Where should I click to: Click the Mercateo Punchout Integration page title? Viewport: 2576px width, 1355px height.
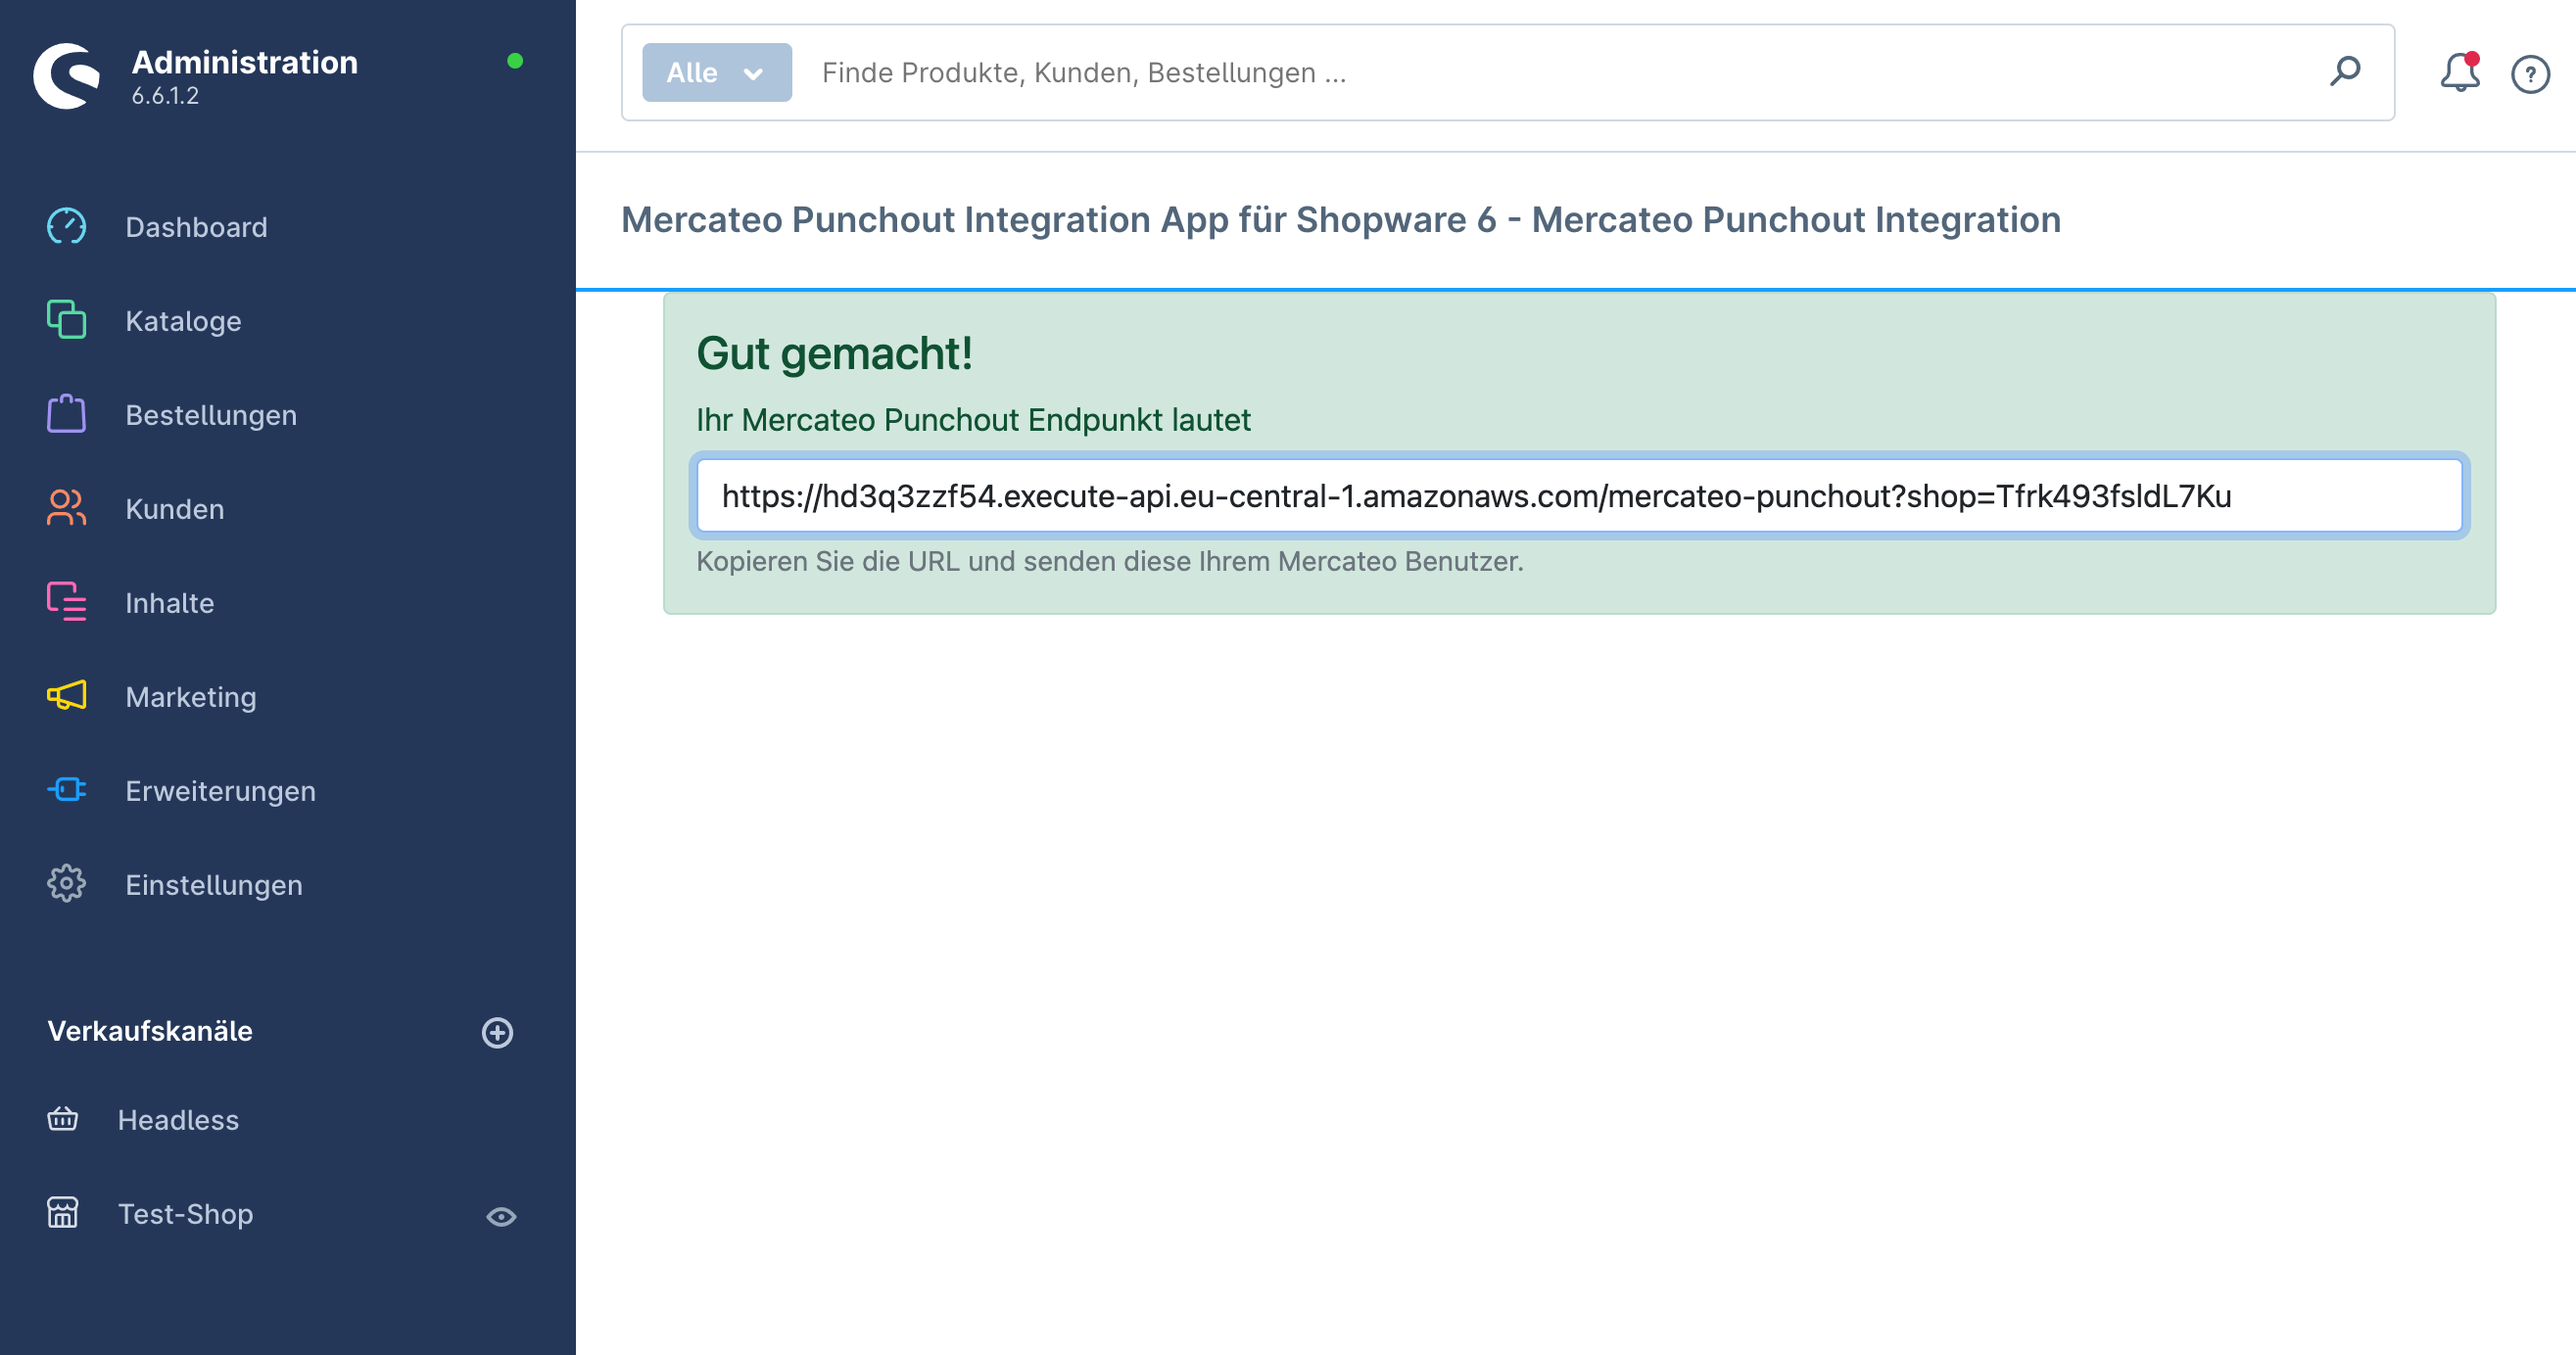point(1341,220)
